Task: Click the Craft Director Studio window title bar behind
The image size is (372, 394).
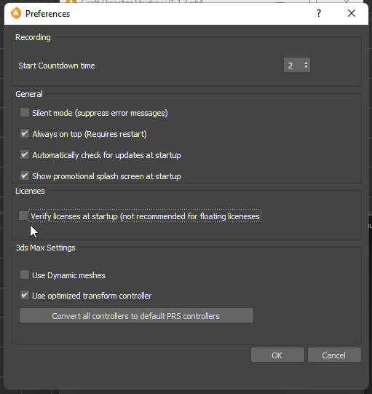Action: [x=176, y=1]
